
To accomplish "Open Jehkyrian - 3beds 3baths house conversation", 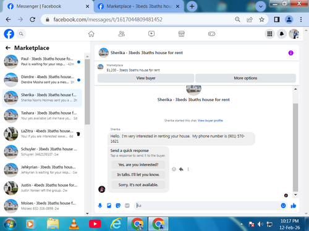I will click(42, 170).
